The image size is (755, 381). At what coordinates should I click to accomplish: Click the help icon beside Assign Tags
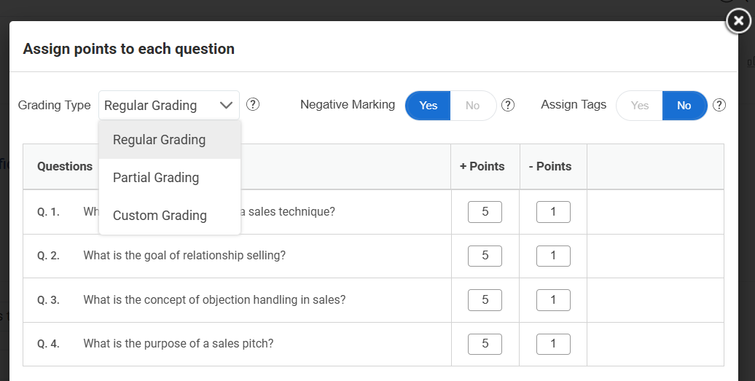coord(719,105)
